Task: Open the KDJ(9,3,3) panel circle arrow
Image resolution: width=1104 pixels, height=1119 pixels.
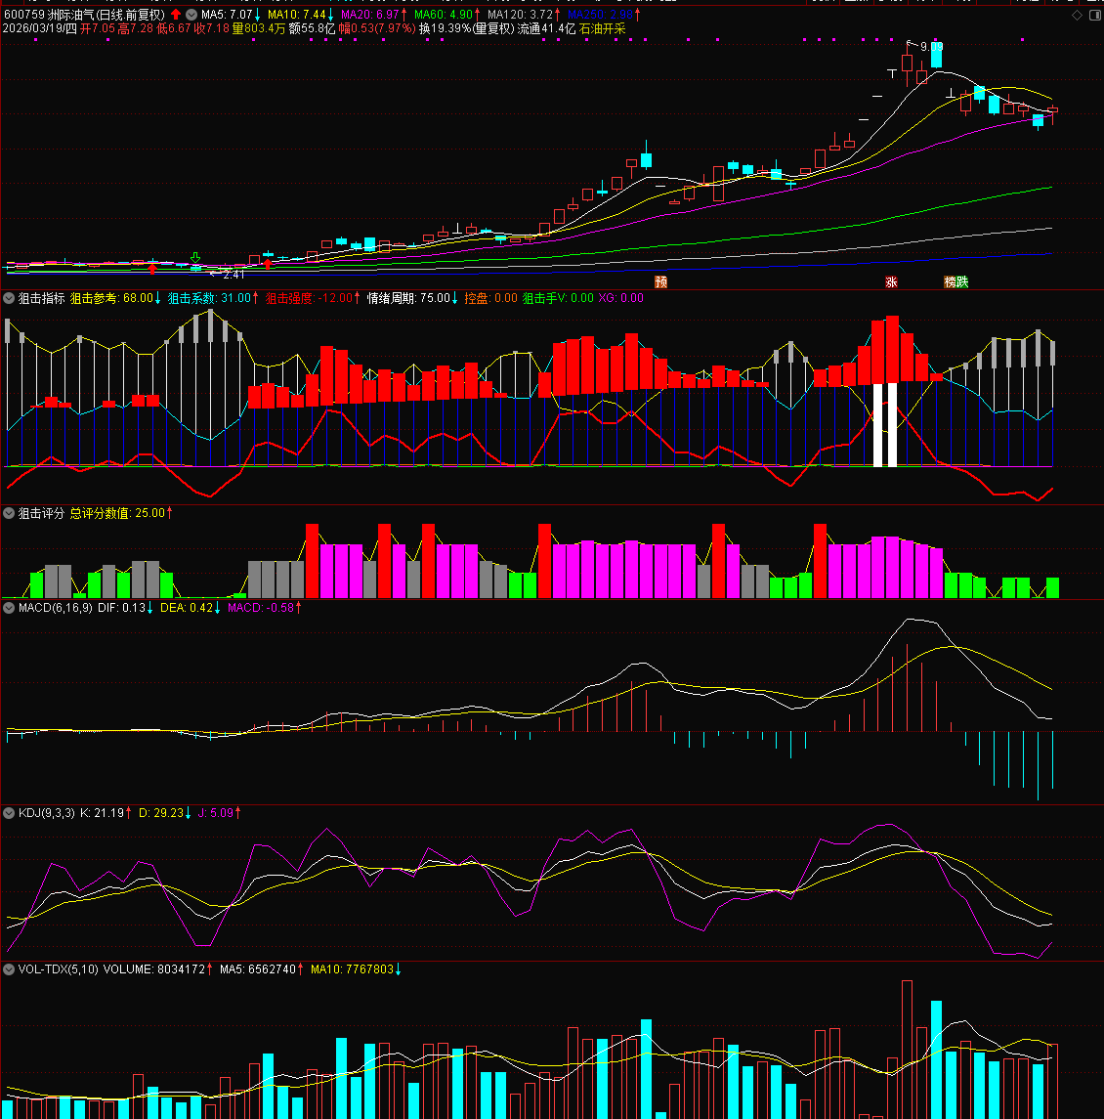Action: pos(9,813)
